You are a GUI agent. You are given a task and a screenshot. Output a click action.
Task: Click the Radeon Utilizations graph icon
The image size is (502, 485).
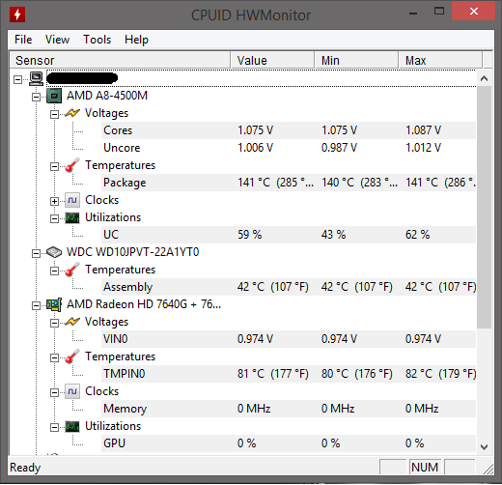[72, 427]
